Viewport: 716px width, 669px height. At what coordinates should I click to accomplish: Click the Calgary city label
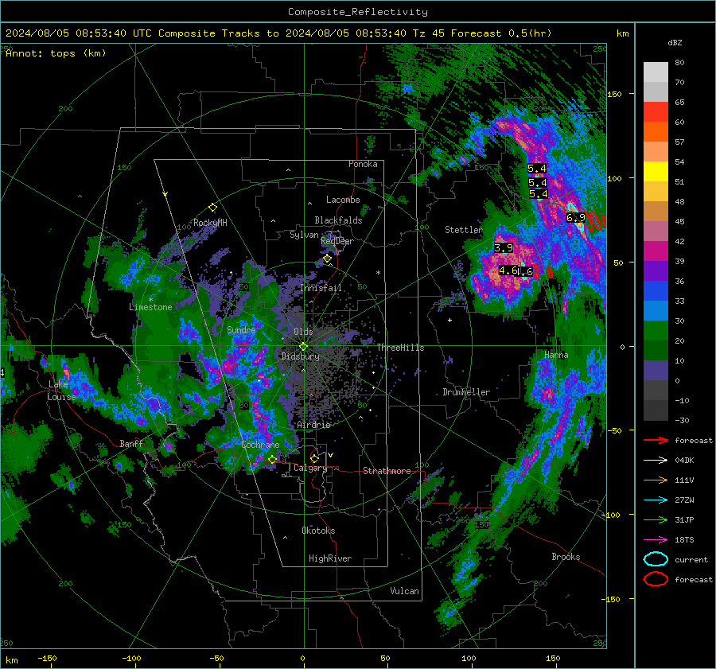click(310, 468)
